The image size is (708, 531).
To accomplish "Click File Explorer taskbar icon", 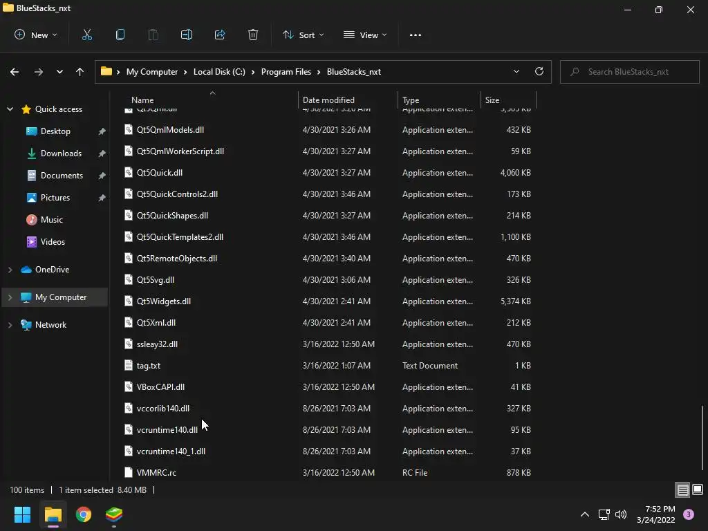I will [x=53, y=514].
